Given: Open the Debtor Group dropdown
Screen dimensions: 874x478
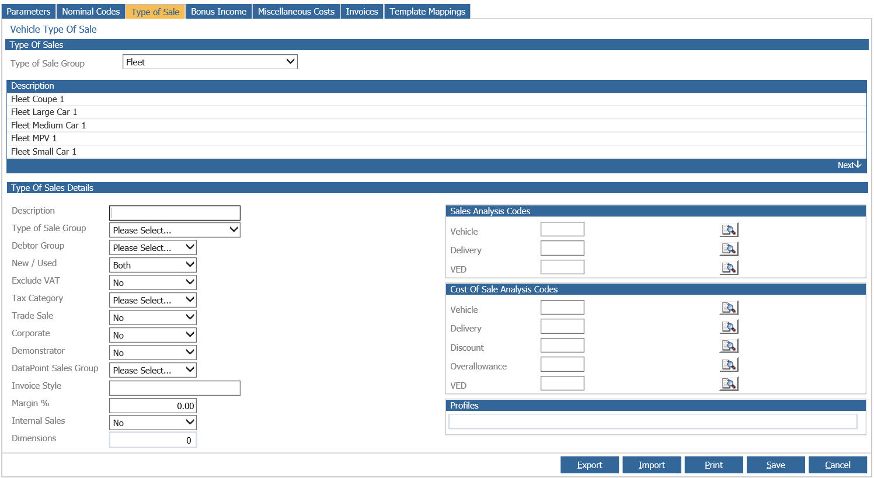Looking at the screenshot, I should [x=153, y=247].
